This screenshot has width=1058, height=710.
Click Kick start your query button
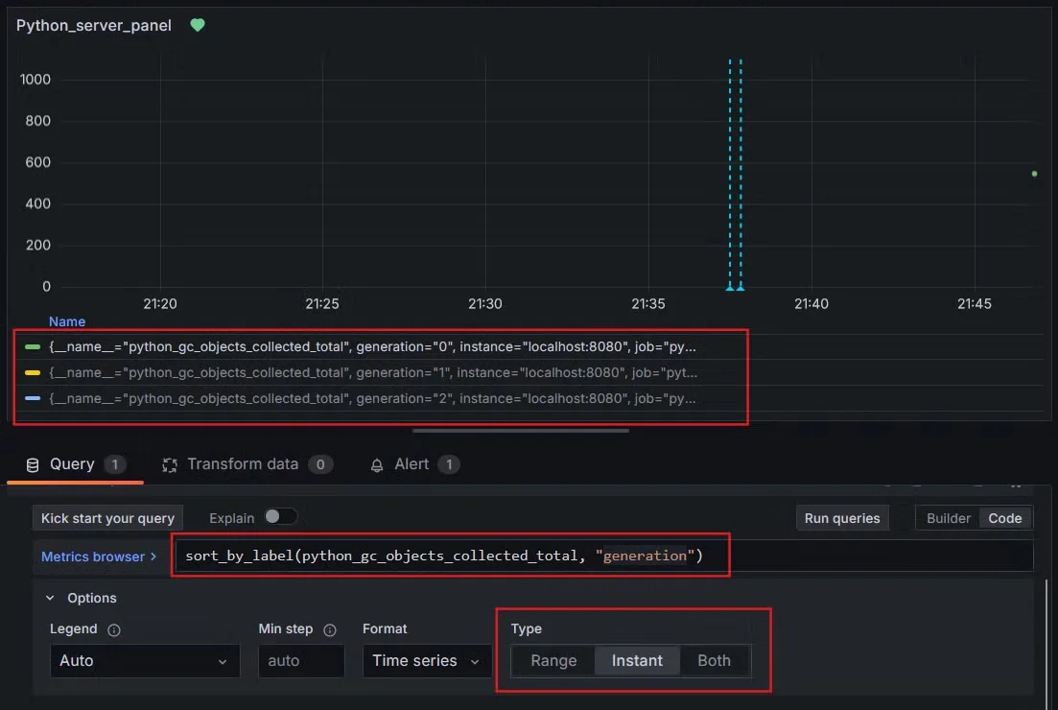[108, 518]
